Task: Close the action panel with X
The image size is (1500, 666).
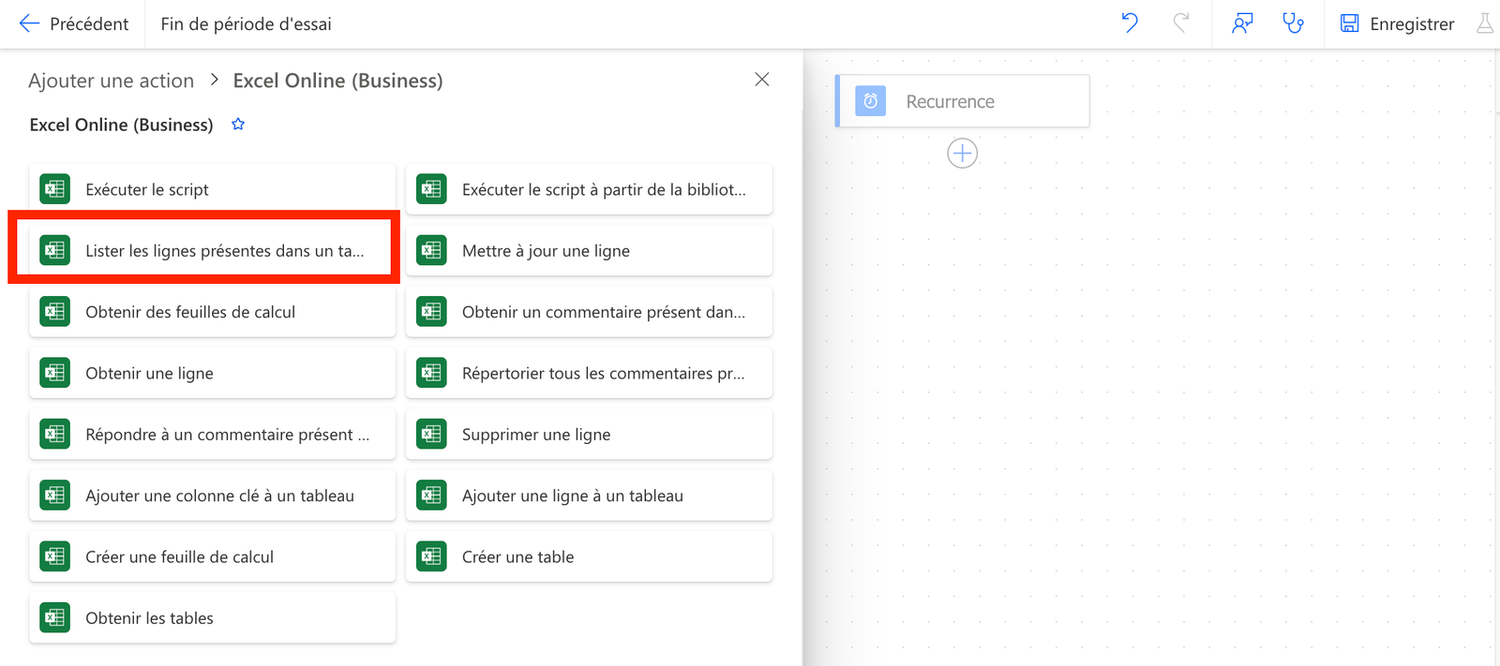Action: coord(762,80)
